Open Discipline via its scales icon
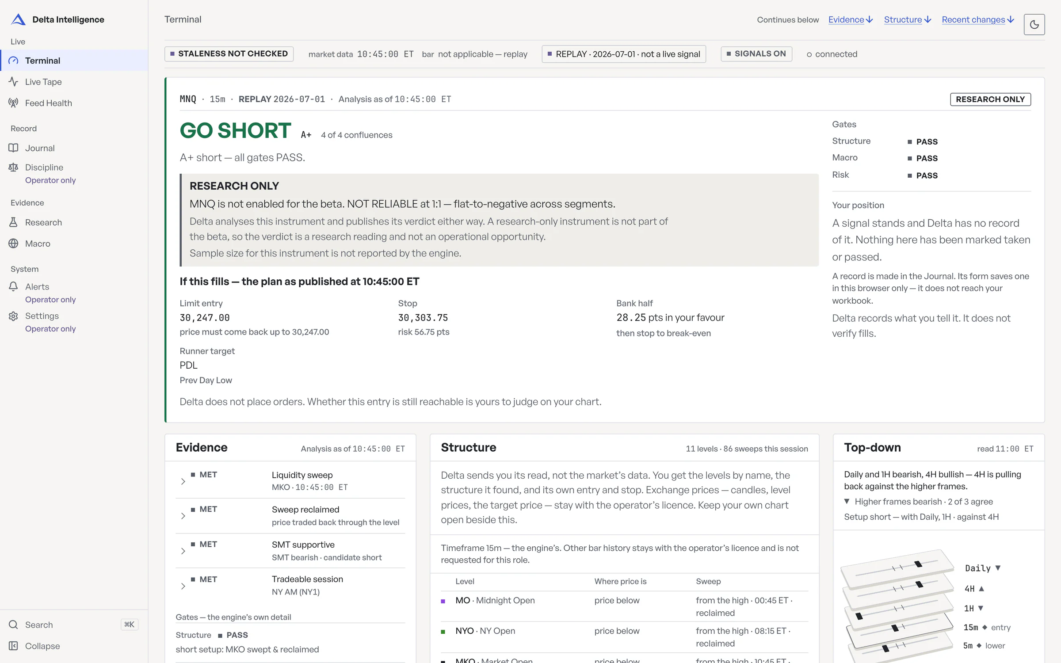Image resolution: width=1061 pixels, height=663 pixels. [13, 168]
